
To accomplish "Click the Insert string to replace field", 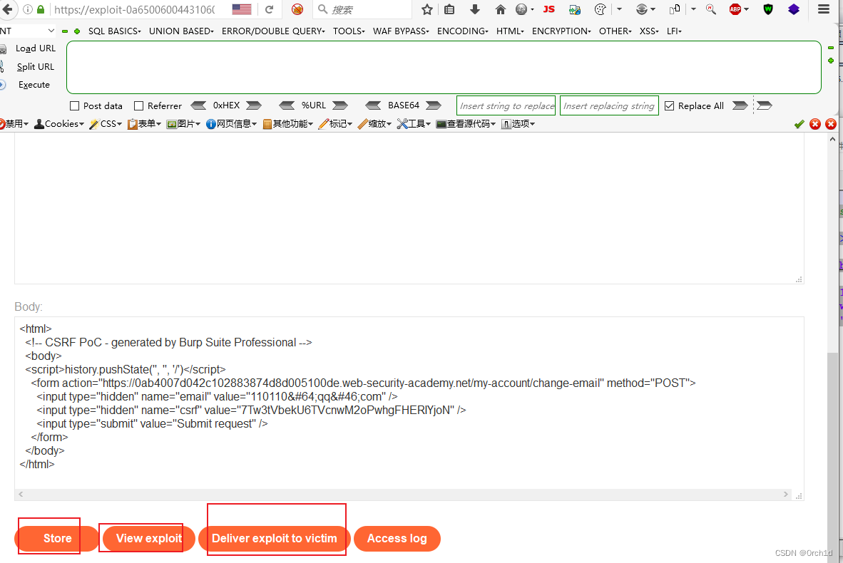I will coord(506,105).
